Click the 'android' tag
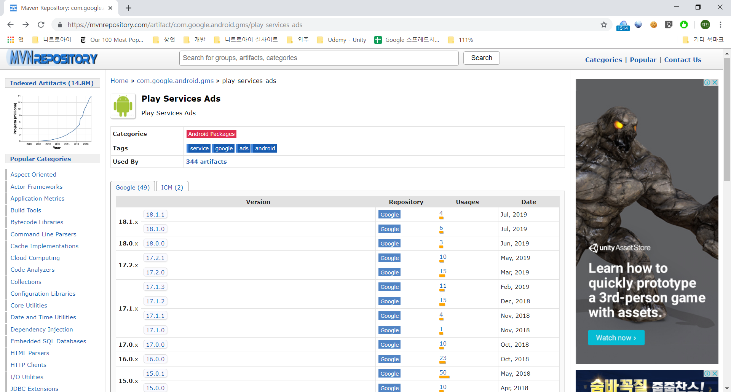This screenshot has width=731, height=392. pyautogui.click(x=265, y=148)
